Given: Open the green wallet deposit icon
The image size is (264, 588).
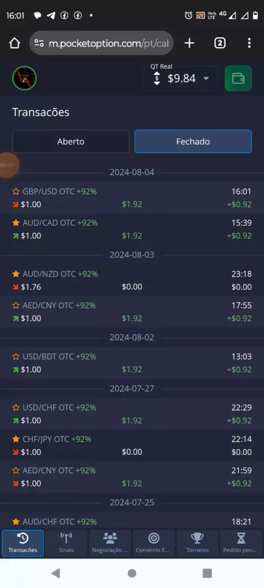Looking at the screenshot, I should coord(238,78).
